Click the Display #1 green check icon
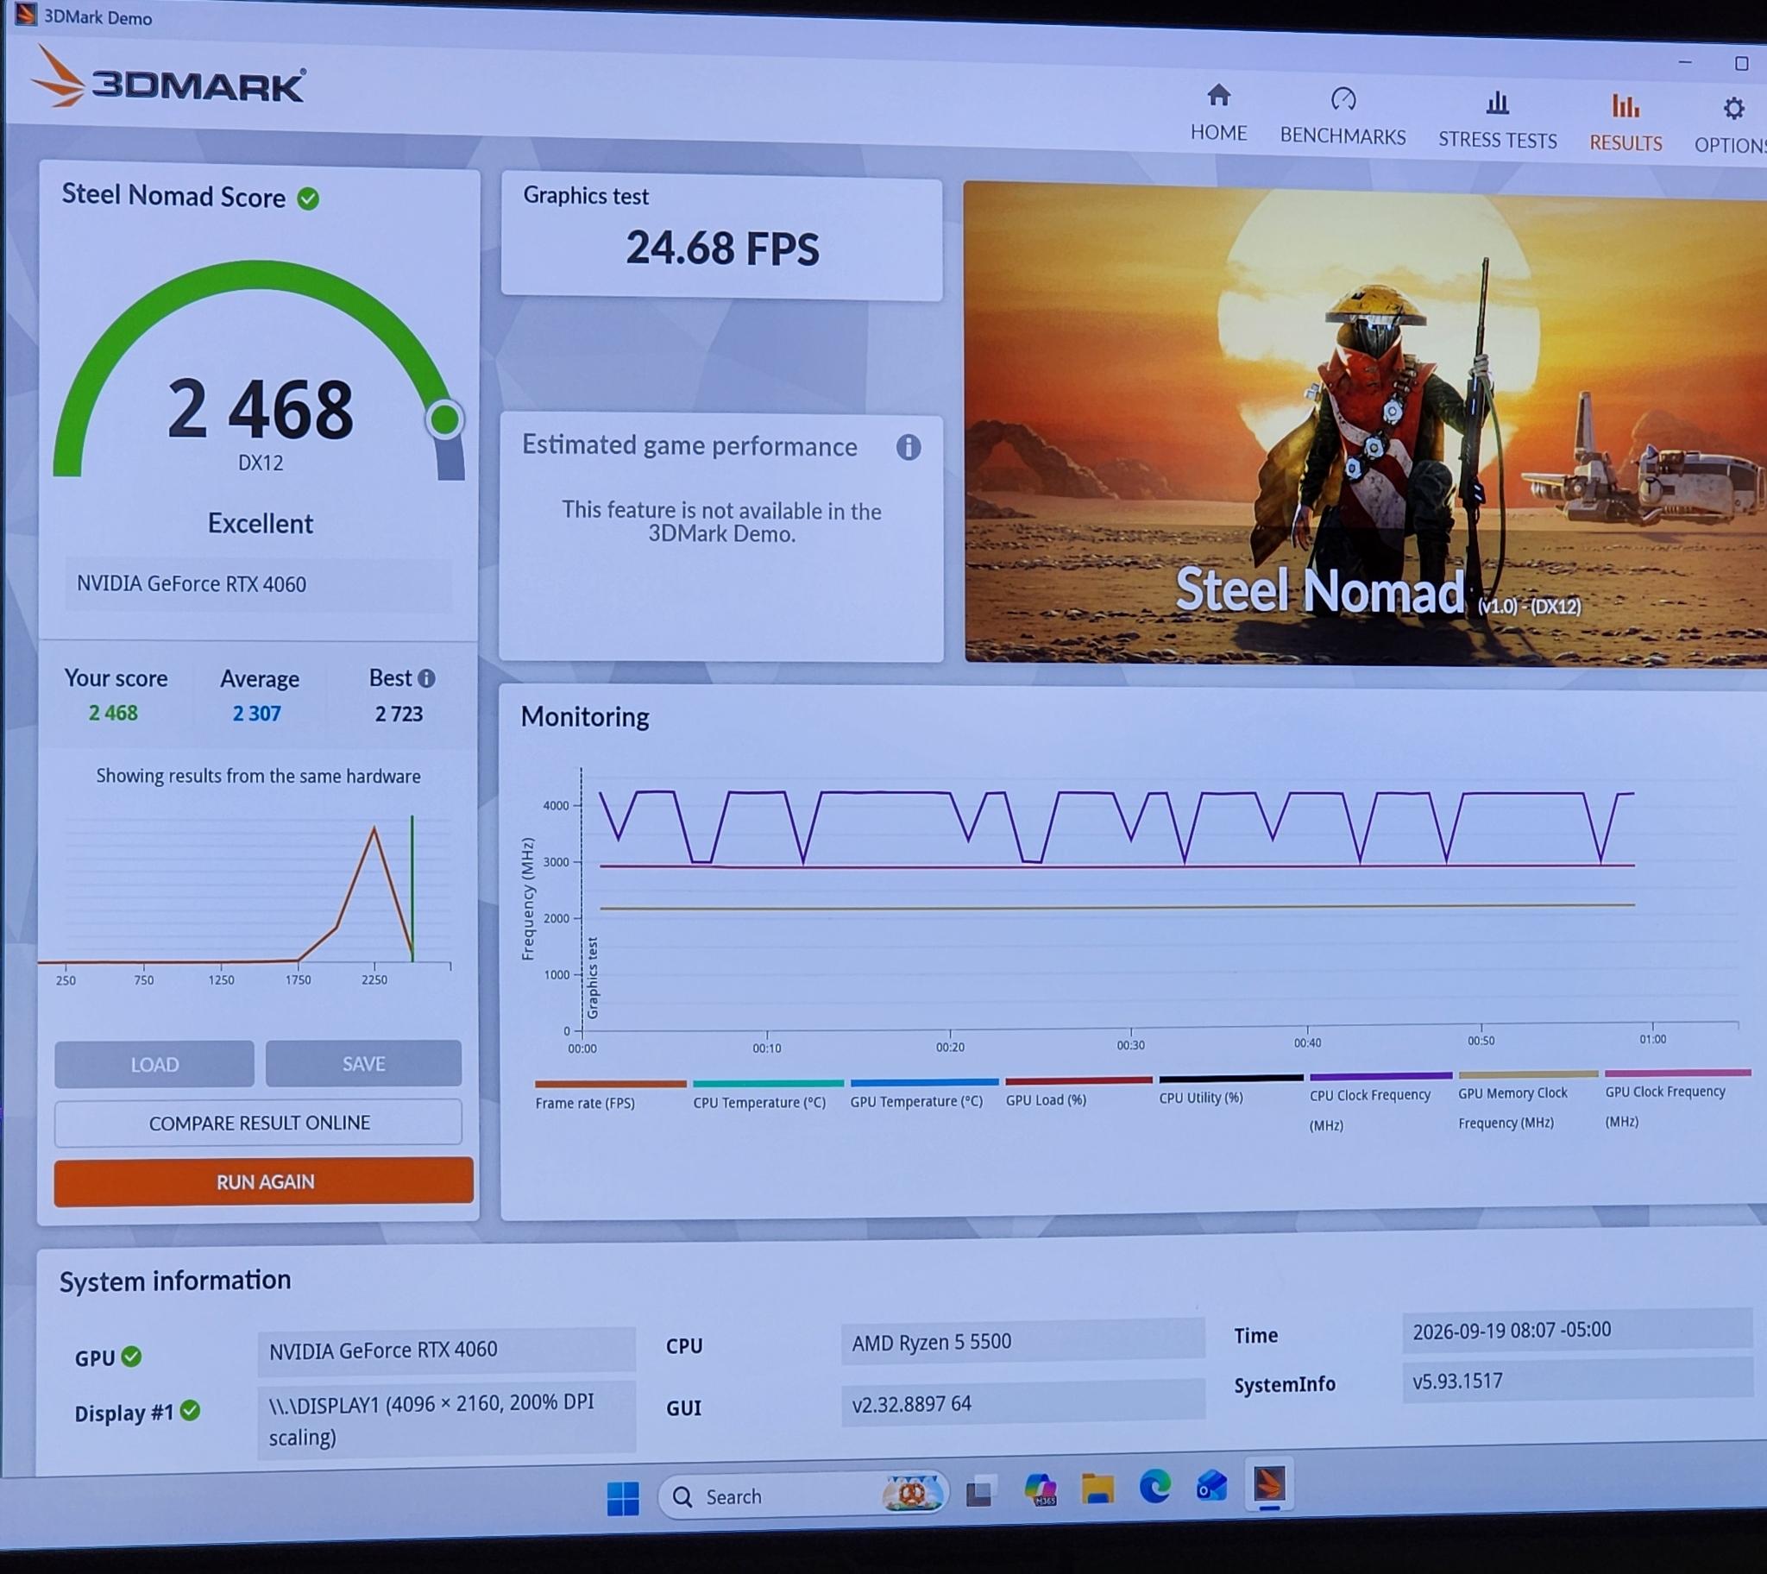 tap(190, 1411)
